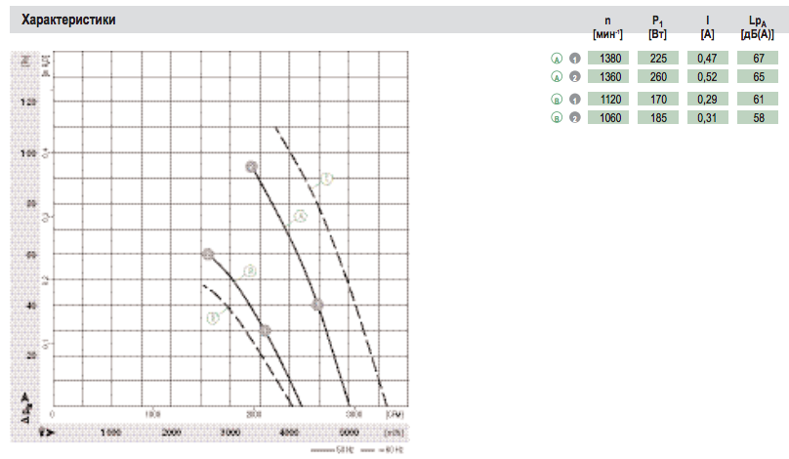Image resolution: width=789 pixels, height=459 pixels.
Task: Click the P1 [Вт] column header
Action: coord(657,27)
